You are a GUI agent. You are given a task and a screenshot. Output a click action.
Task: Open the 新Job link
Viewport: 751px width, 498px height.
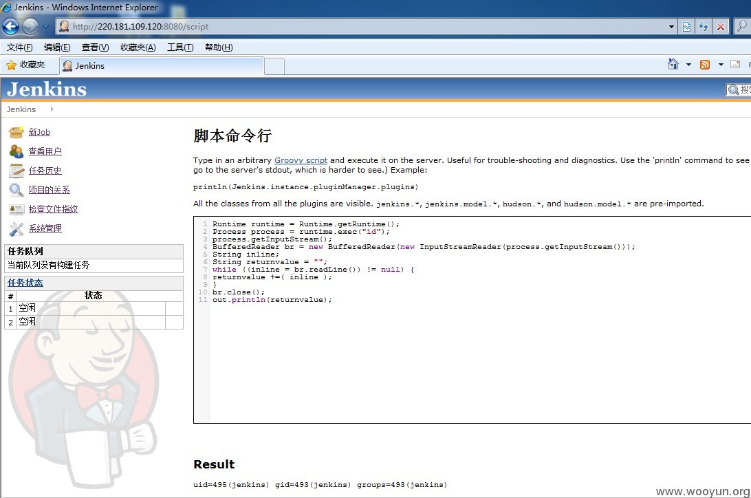coord(39,132)
